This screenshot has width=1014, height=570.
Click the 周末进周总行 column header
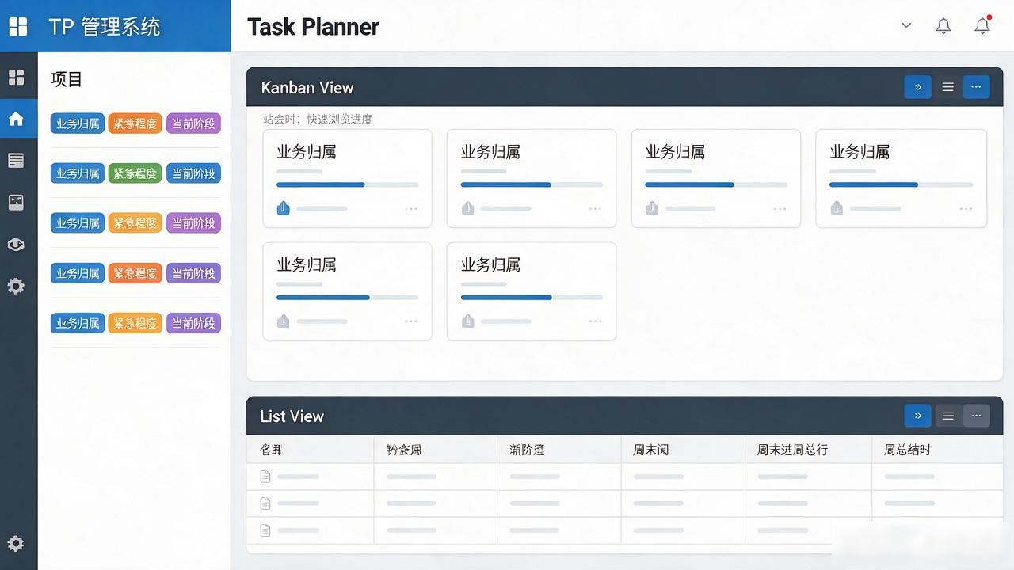tap(792, 450)
